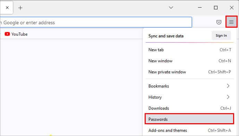Expand the History submenu
The image size is (239, 136).
tap(189, 97)
